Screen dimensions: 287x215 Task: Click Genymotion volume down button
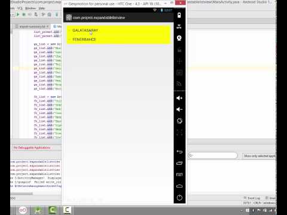coord(179,109)
